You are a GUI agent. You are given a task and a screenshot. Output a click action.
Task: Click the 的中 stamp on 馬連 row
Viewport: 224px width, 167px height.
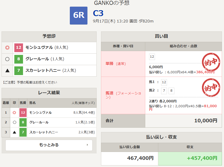click(x=211, y=88)
